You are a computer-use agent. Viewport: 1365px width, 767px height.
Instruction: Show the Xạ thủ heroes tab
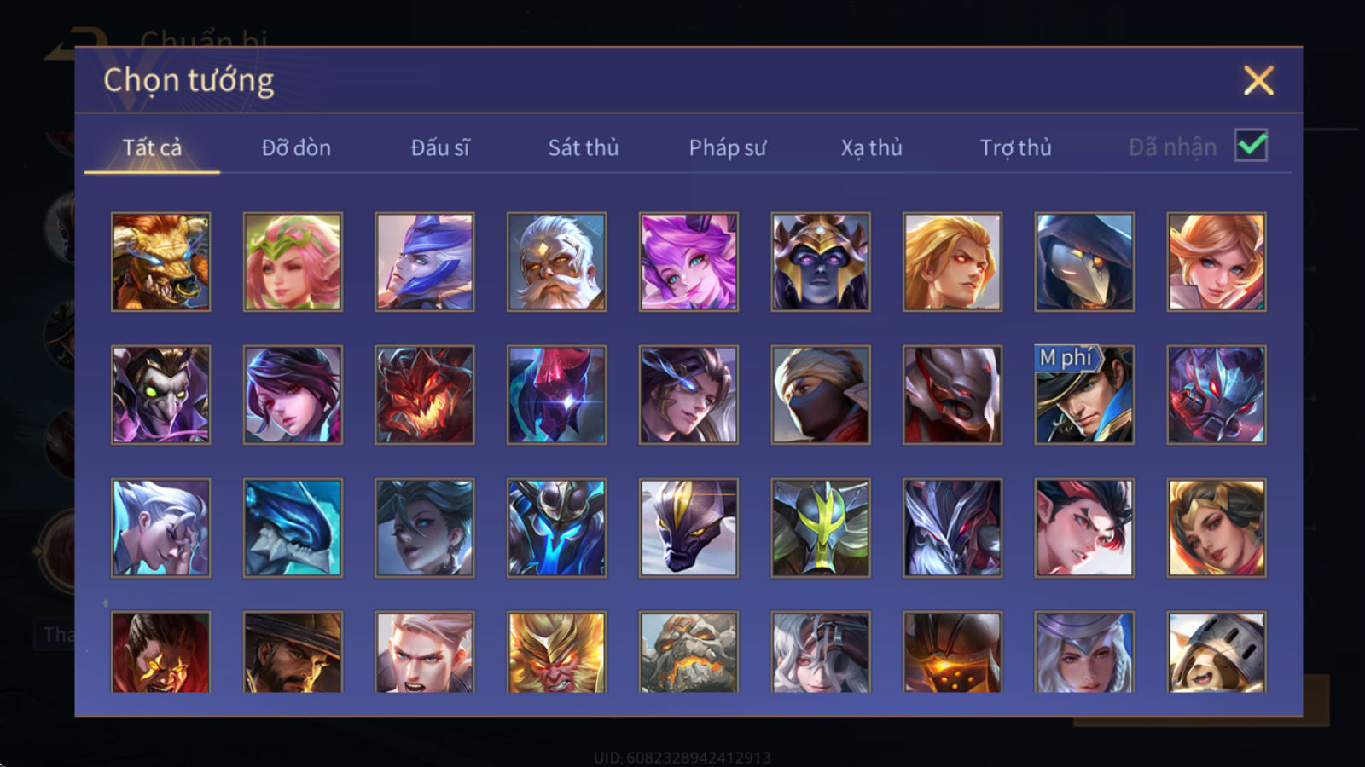click(871, 147)
